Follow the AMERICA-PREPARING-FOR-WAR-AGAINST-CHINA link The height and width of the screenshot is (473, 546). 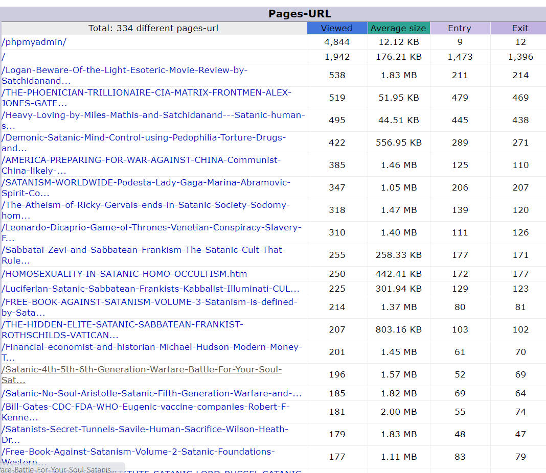141,165
